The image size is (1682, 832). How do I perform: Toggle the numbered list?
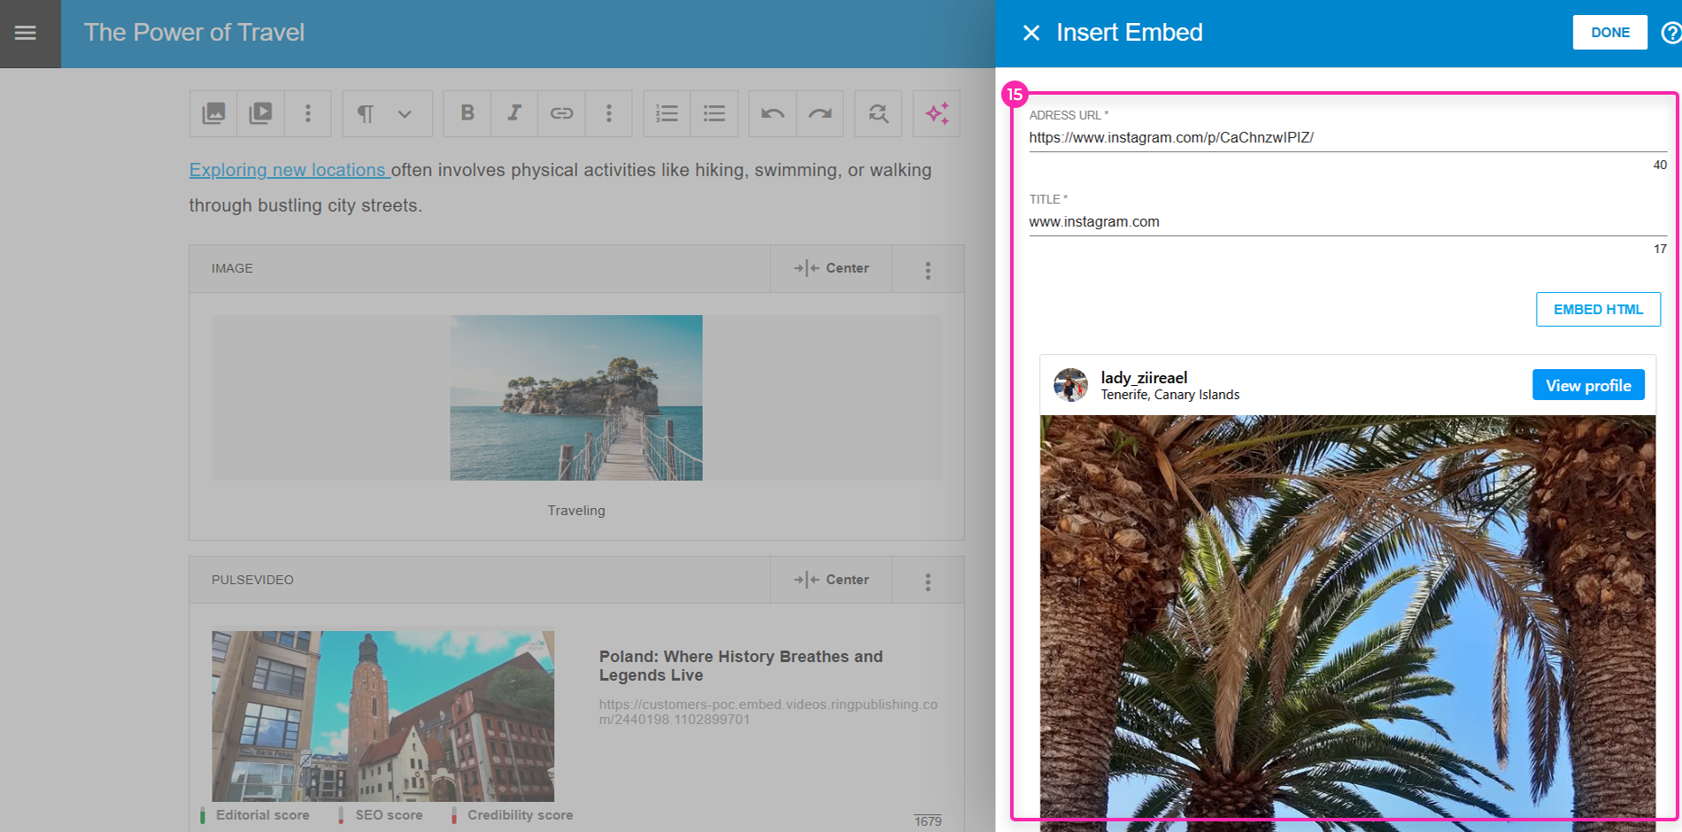(x=667, y=113)
